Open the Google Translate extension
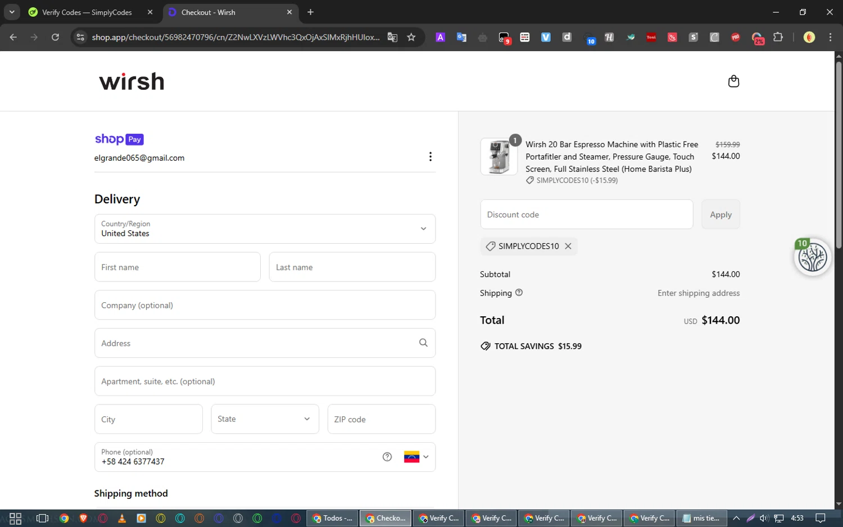The height and width of the screenshot is (527, 843). tap(461, 37)
